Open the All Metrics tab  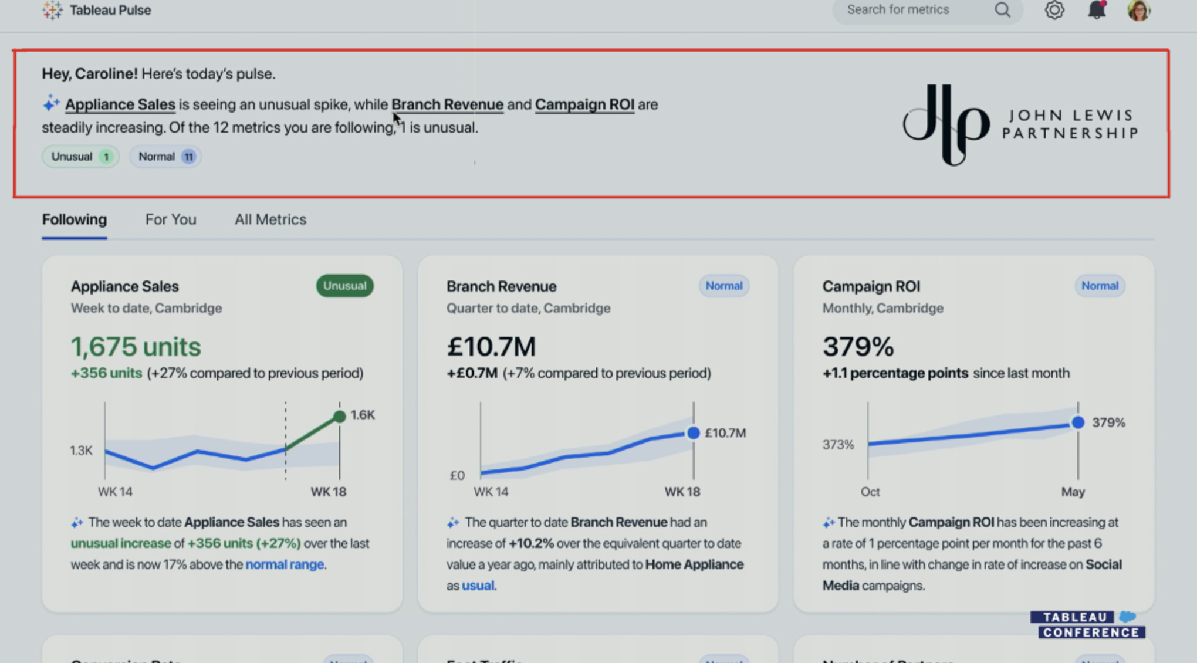(x=270, y=219)
